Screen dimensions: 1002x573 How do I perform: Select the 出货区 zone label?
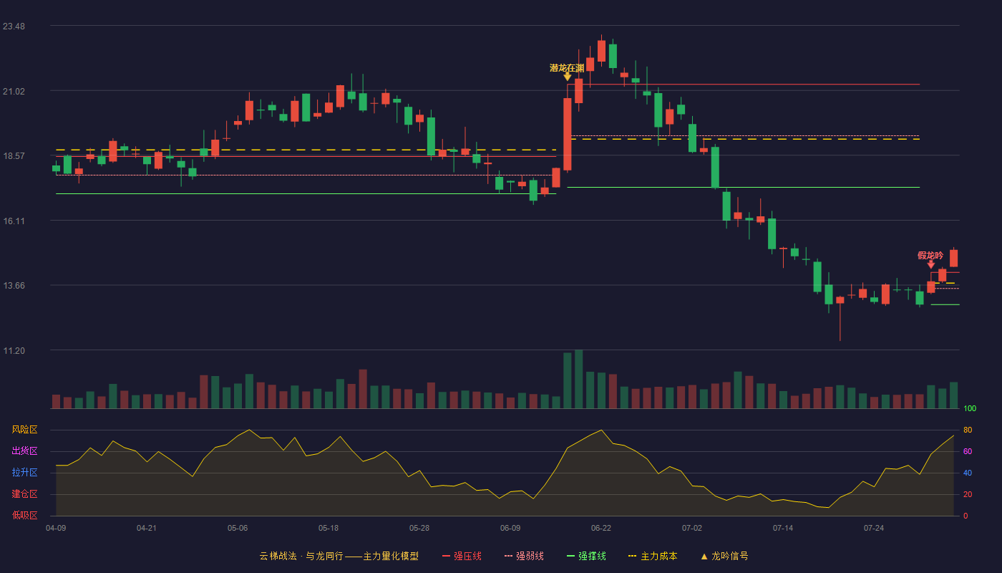[25, 451]
